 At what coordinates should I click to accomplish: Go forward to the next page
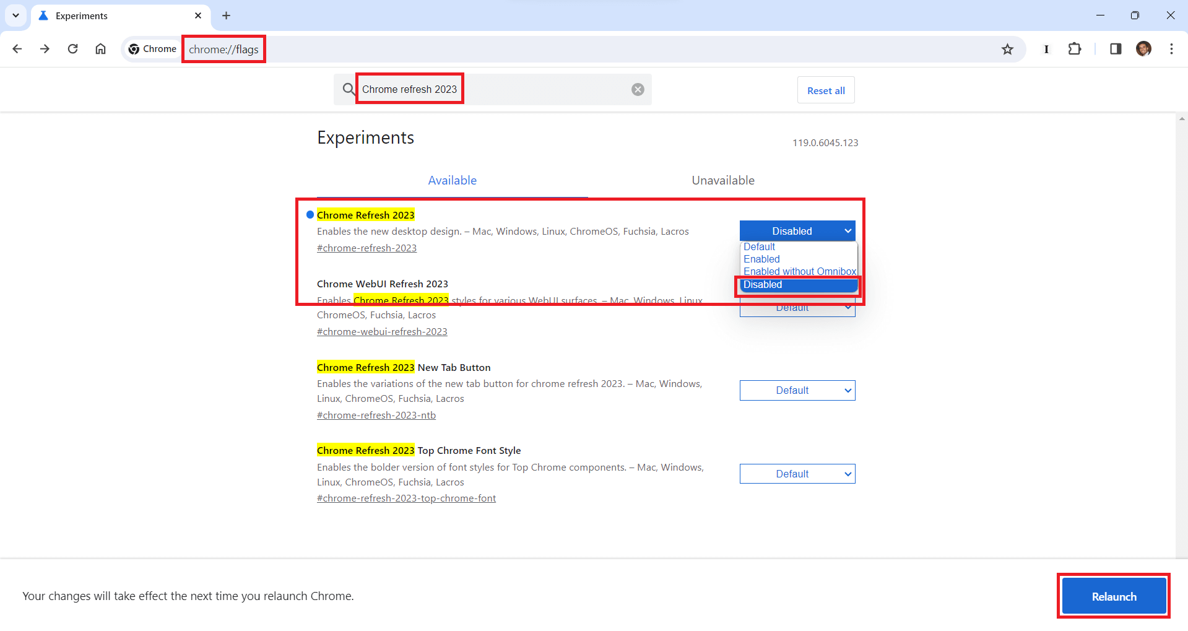point(45,49)
